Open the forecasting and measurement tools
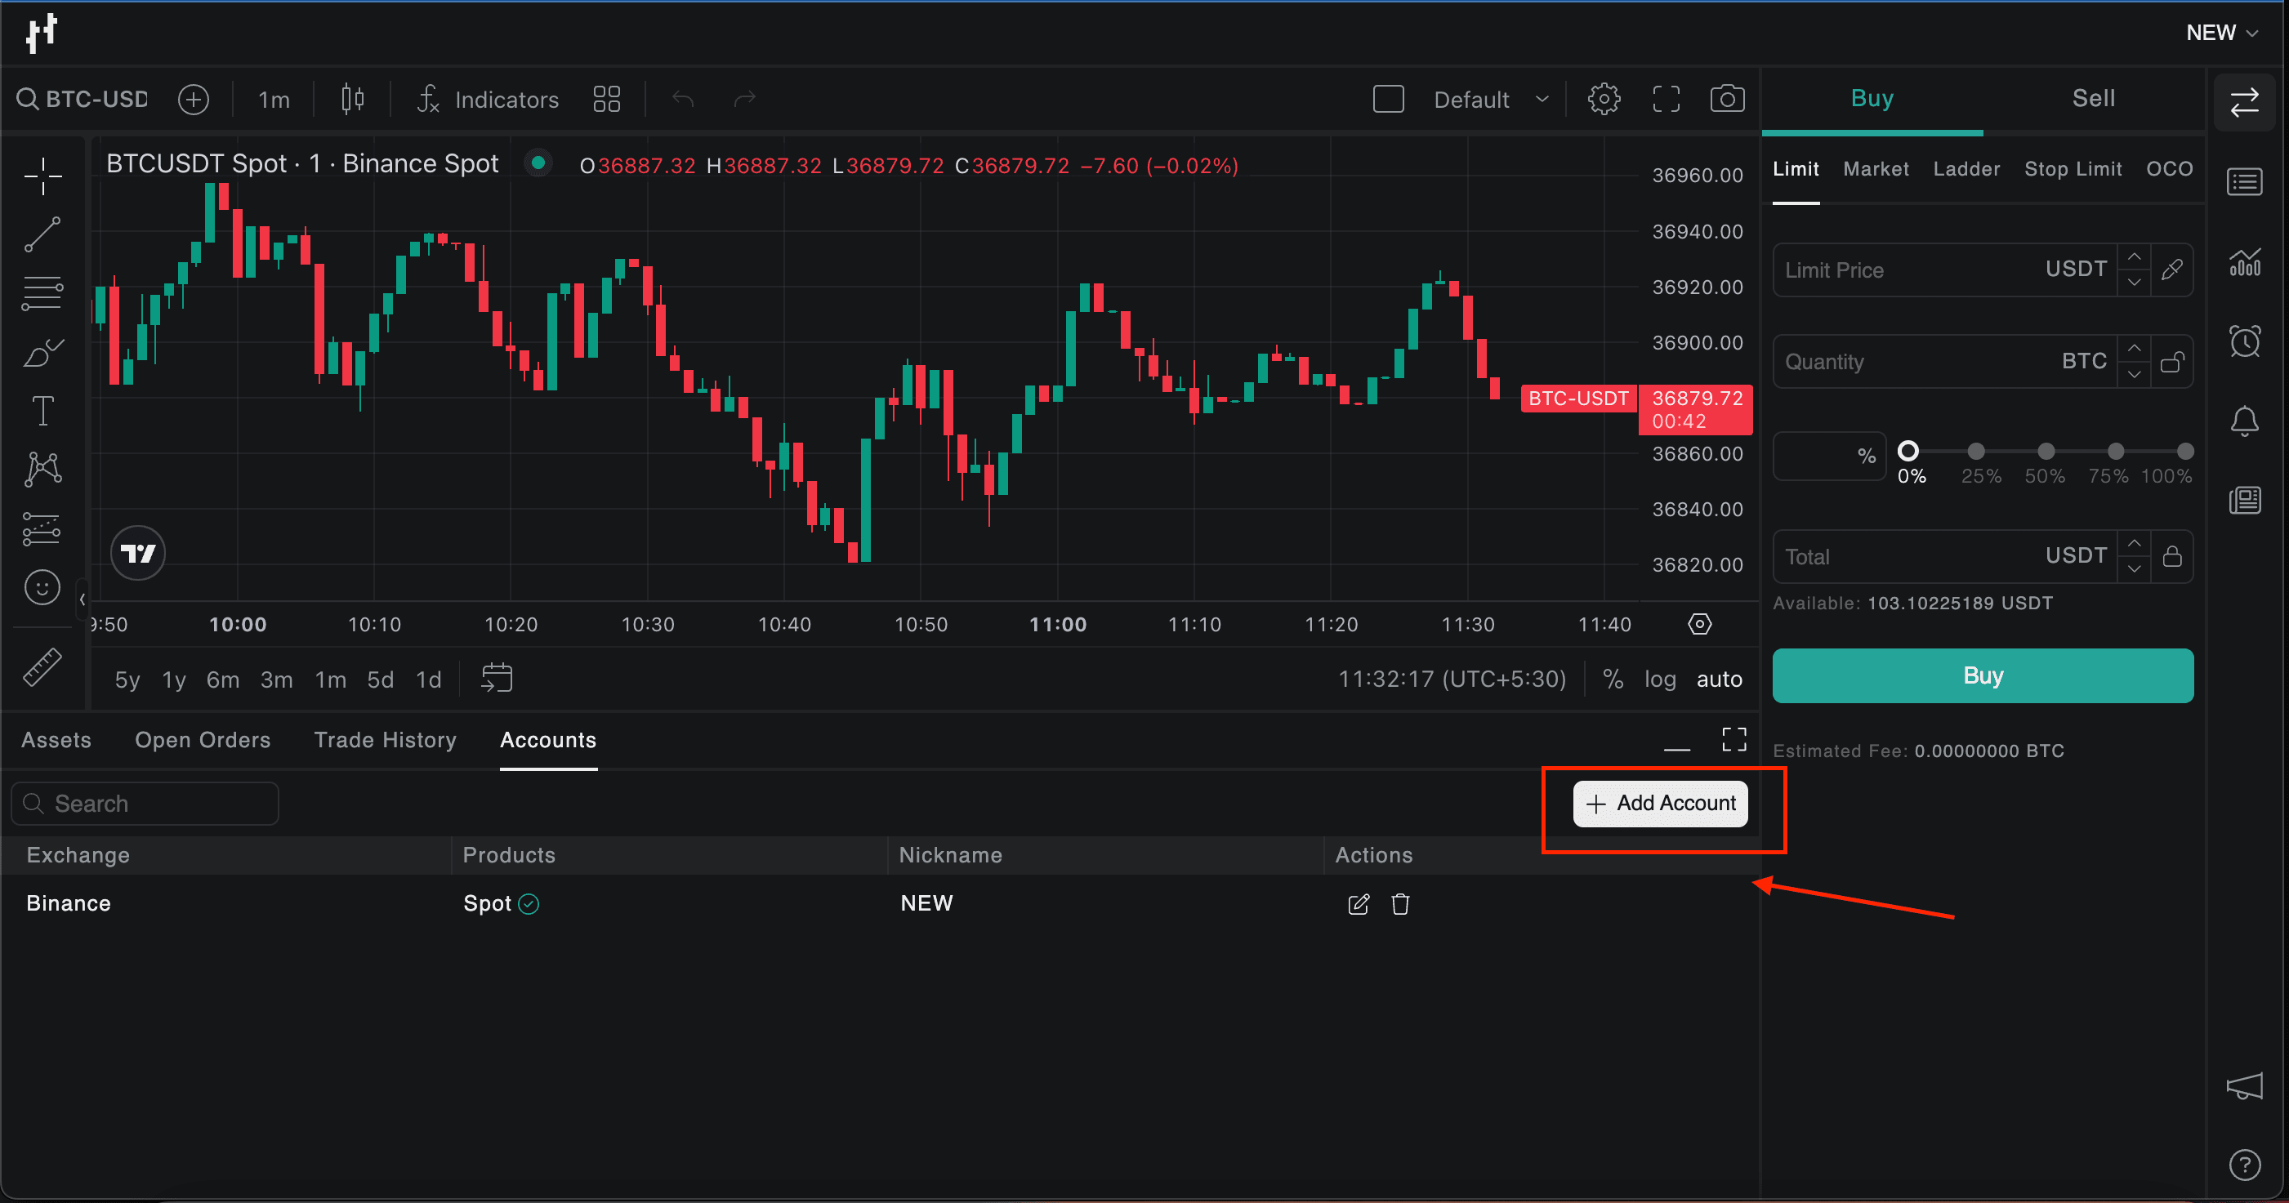The height and width of the screenshot is (1203, 2289). 42,528
